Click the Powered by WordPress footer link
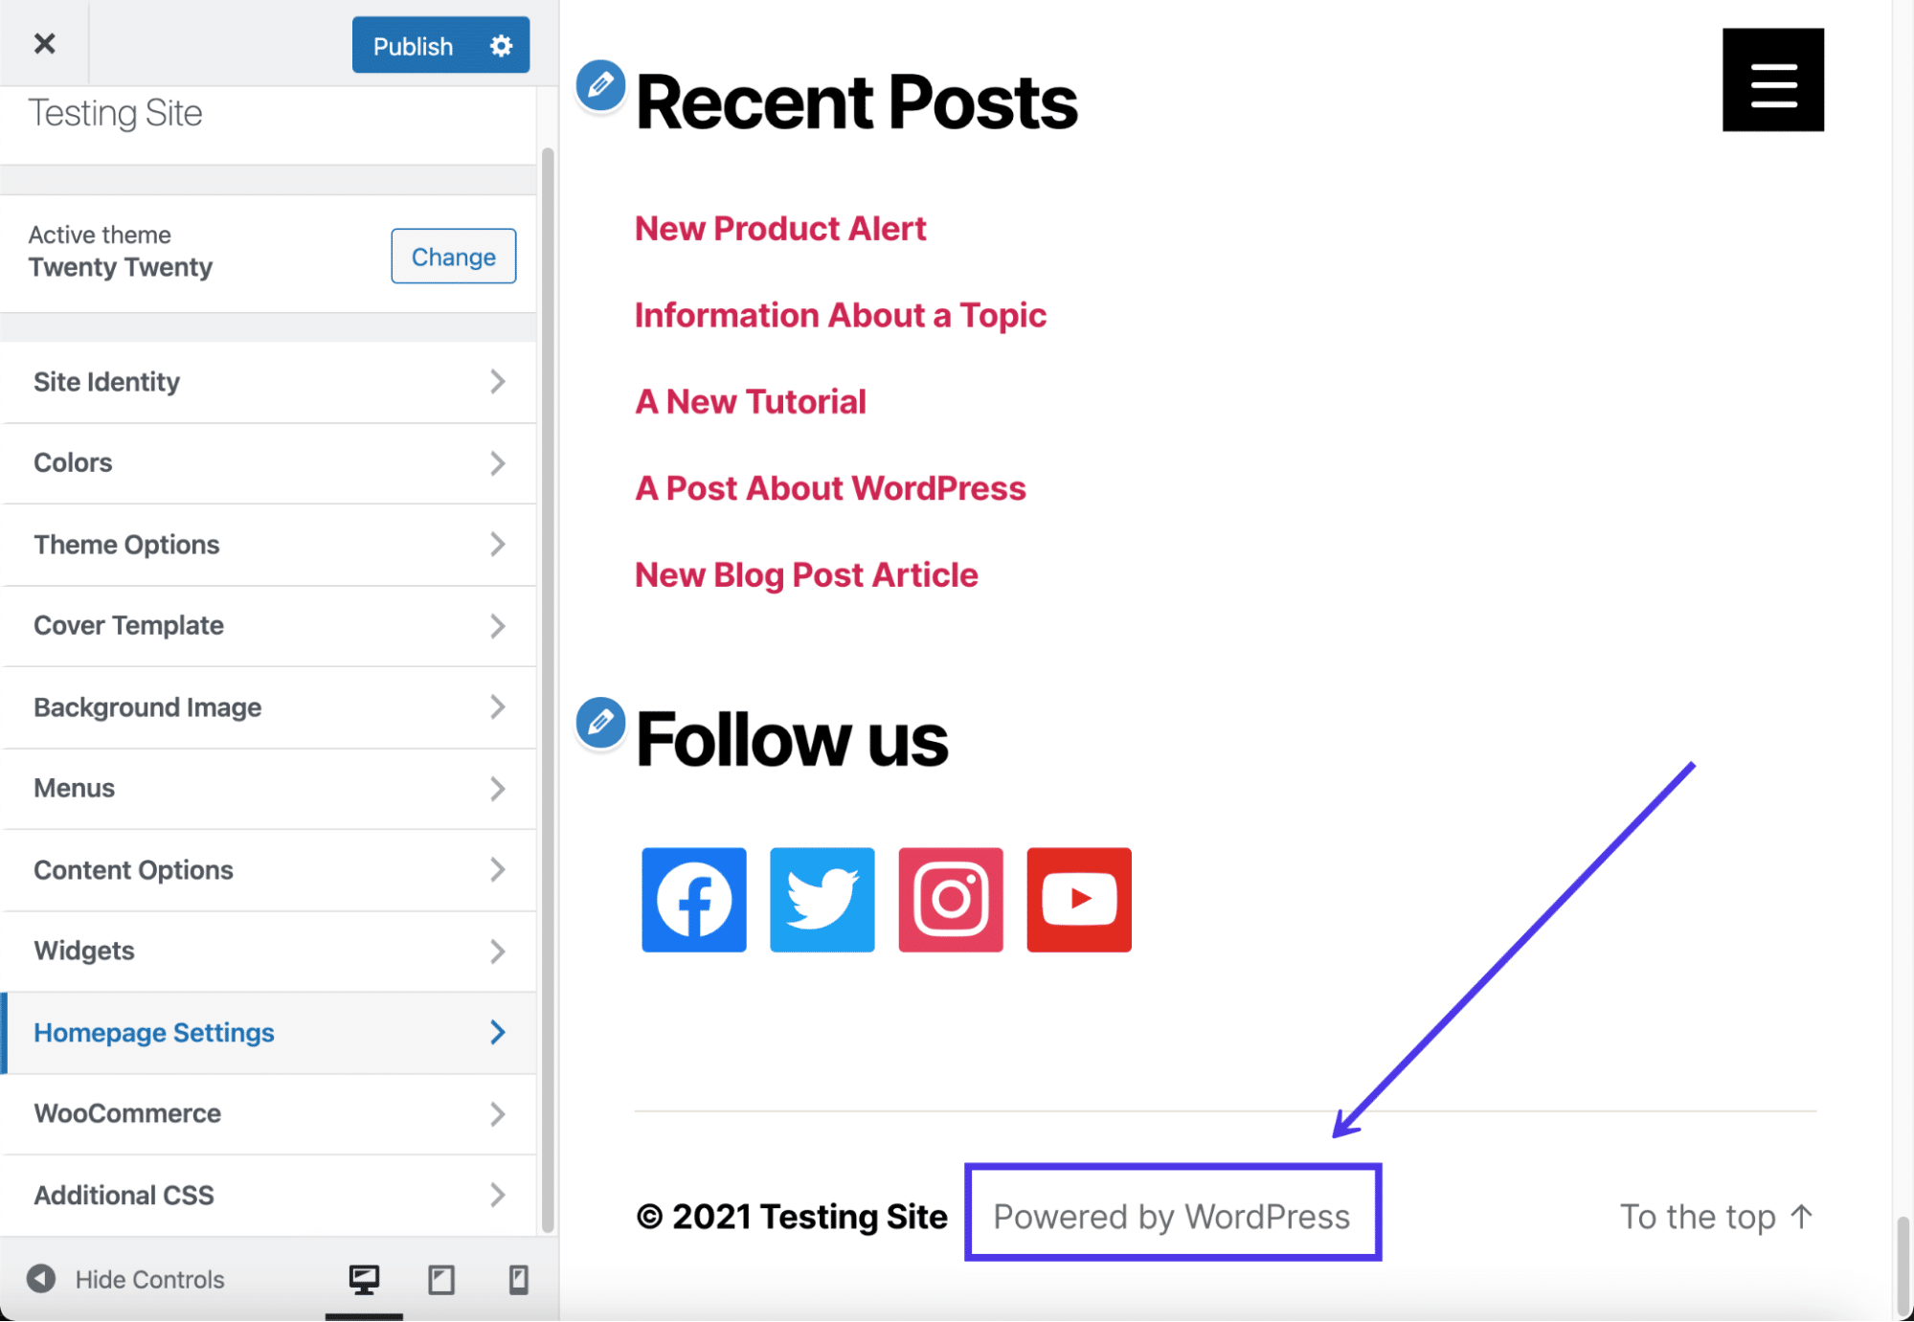 (x=1172, y=1216)
